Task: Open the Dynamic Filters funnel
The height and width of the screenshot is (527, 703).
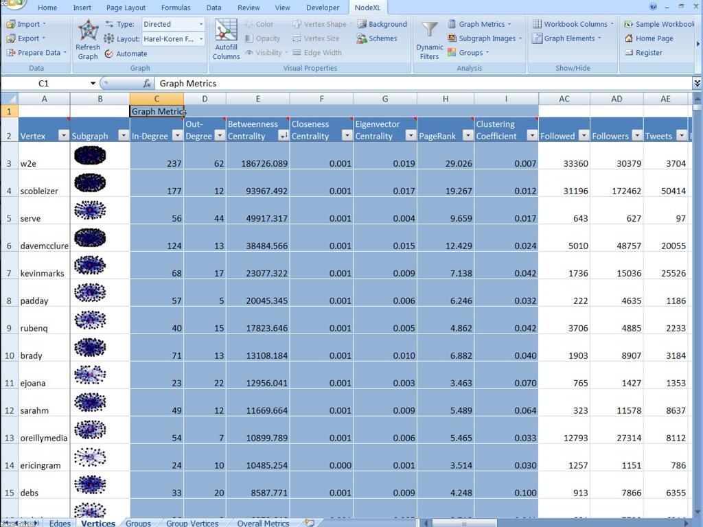Action: (429, 32)
